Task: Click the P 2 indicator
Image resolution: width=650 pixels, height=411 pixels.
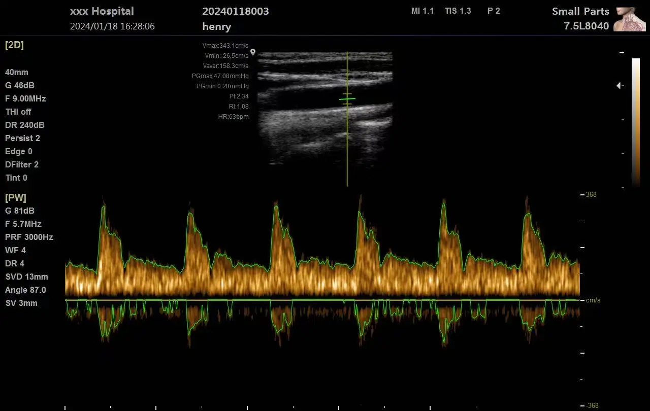Action: click(x=494, y=11)
